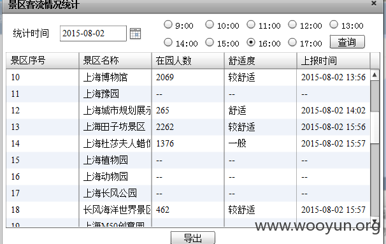Viewport: 386px width, 244px height.
Task: Click serial number 15 cell
Action: tap(15, 160)
